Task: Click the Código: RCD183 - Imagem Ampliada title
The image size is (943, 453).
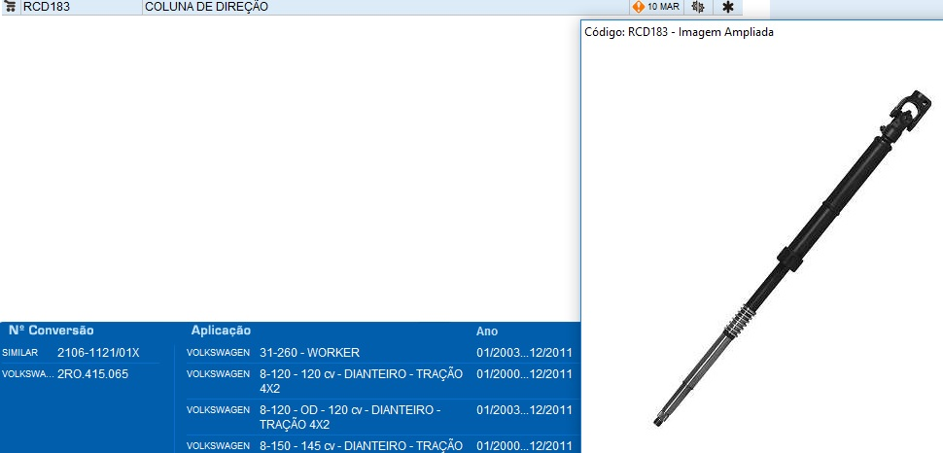Action: pyautogui.click(x=679, y=32)
